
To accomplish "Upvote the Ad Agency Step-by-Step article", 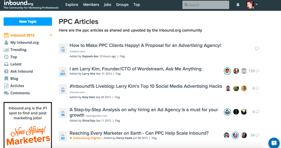I will 63,113.
